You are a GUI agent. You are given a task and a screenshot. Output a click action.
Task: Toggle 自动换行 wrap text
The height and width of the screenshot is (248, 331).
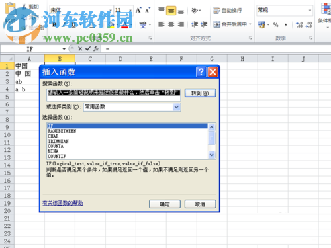click(x=228, y=11)
